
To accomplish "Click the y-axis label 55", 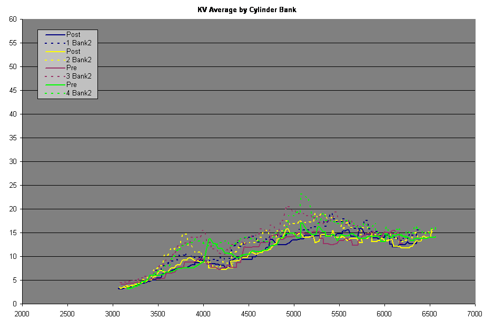I will [x=13, y=43].
